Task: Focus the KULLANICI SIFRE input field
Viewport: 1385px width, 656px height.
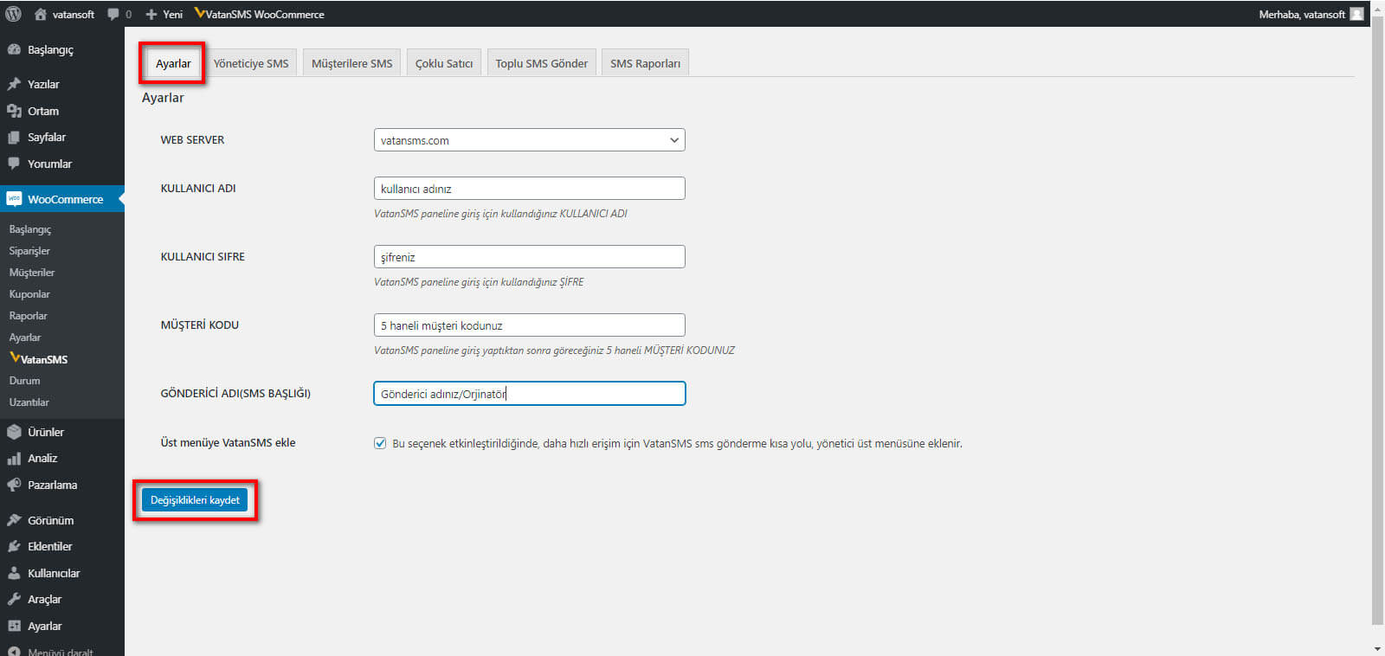Action: pos(529,257)
